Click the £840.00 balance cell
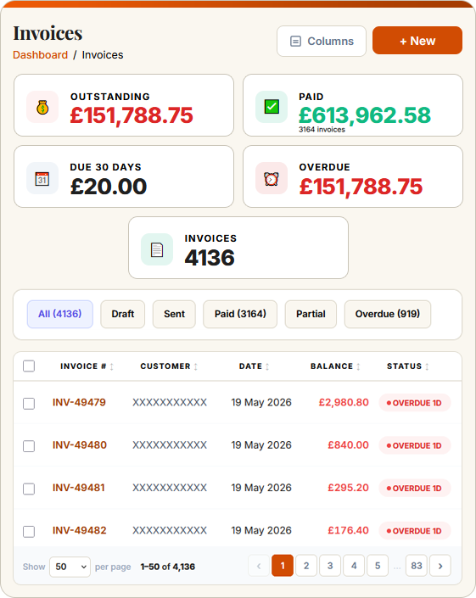Image resolution: width=476 pixels, height=598 pixels. tap(348, 445)
